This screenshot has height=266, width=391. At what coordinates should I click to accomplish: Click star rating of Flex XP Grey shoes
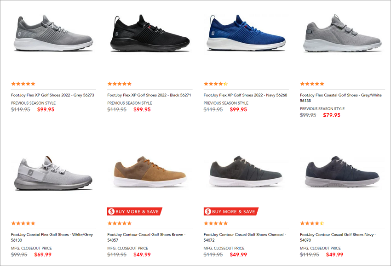click(23, 84)
